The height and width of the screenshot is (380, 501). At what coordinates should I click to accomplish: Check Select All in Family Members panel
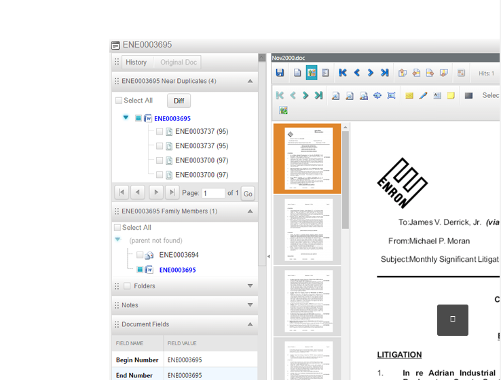point(117,228)
